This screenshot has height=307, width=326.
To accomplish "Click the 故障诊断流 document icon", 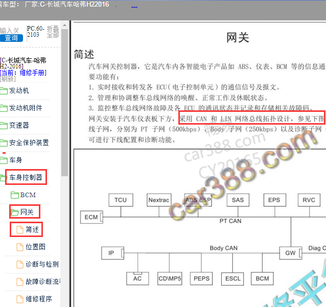I will click(x=20, y=282).
